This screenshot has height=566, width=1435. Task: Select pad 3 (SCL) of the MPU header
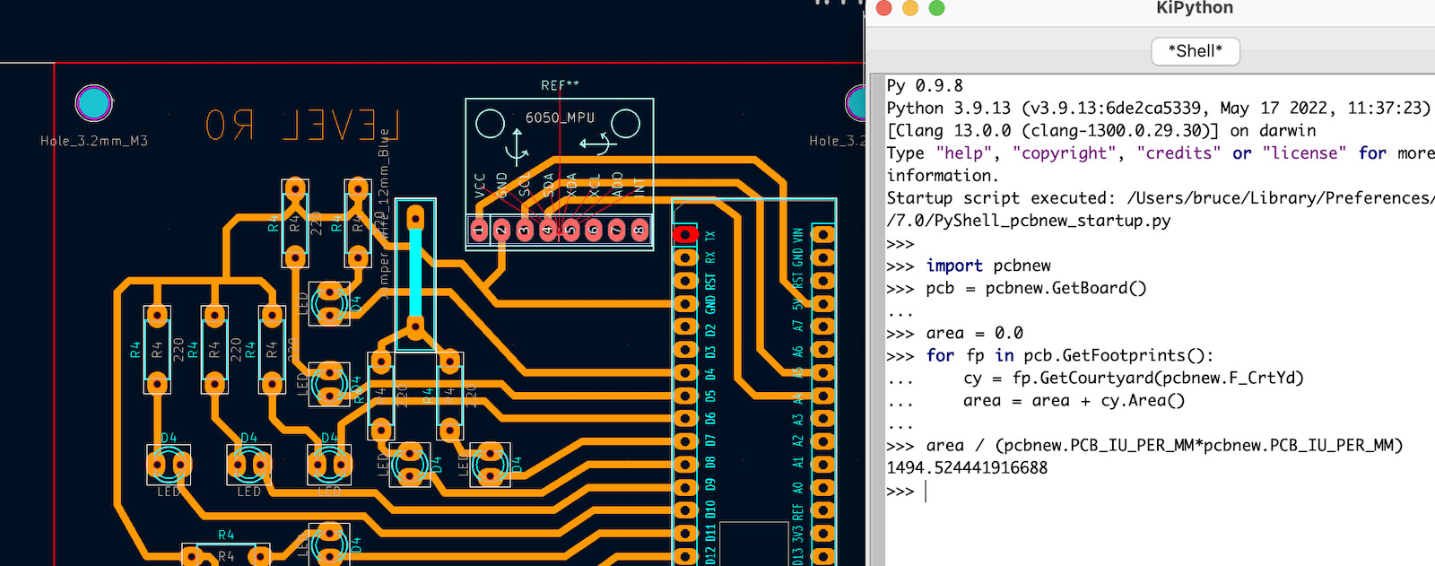click(525, 231)
